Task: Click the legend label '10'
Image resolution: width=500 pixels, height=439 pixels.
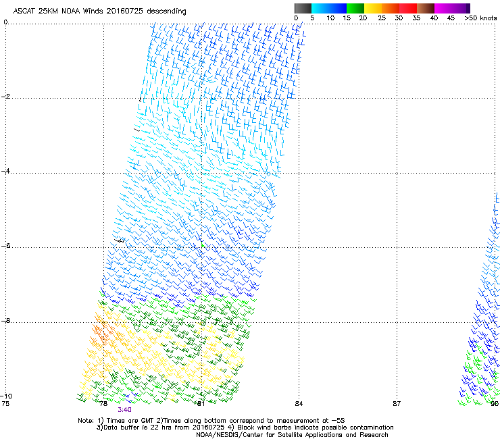Action: click(330, 18)
